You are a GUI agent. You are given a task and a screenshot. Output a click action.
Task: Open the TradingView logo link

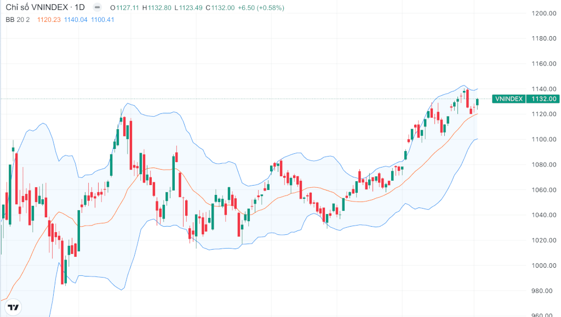click(x=14, y=307)
